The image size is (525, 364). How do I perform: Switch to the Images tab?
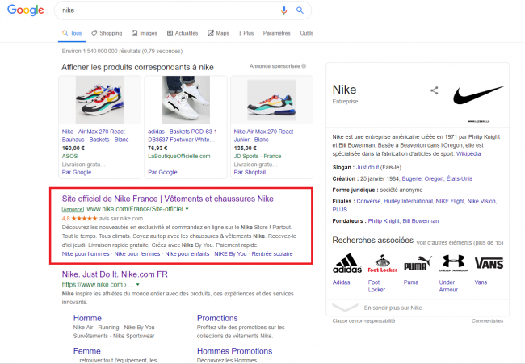click(x=145, y=33)
